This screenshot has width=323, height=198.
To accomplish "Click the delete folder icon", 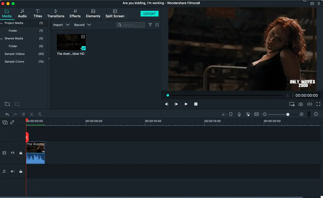I will coord(17,104).
